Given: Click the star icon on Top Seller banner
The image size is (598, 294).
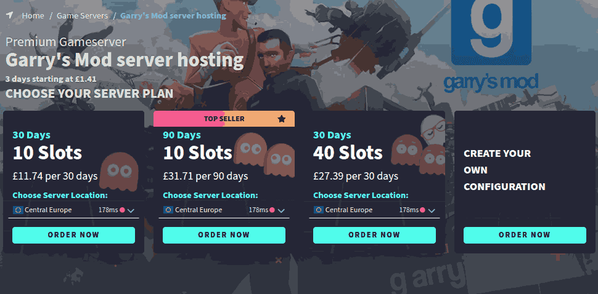Looking at the screenshot, I should [282, 119].
